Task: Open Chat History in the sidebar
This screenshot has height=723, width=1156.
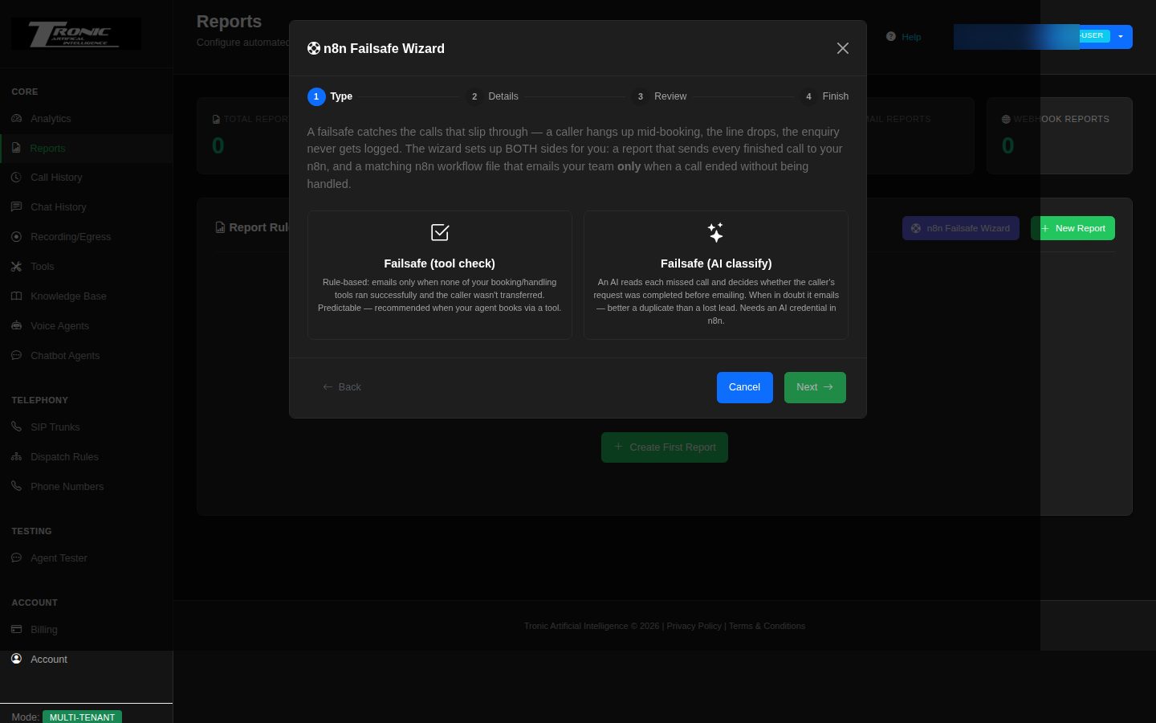Action: coord(86,207)
